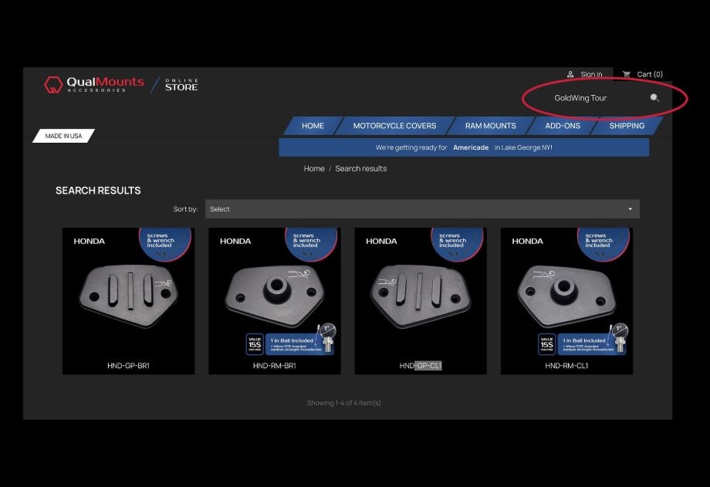The width and height of the screenshot is (710, 487).
Task: Open the MOTORCYCLE COVERS menu
Action: (x=394, y=126)
